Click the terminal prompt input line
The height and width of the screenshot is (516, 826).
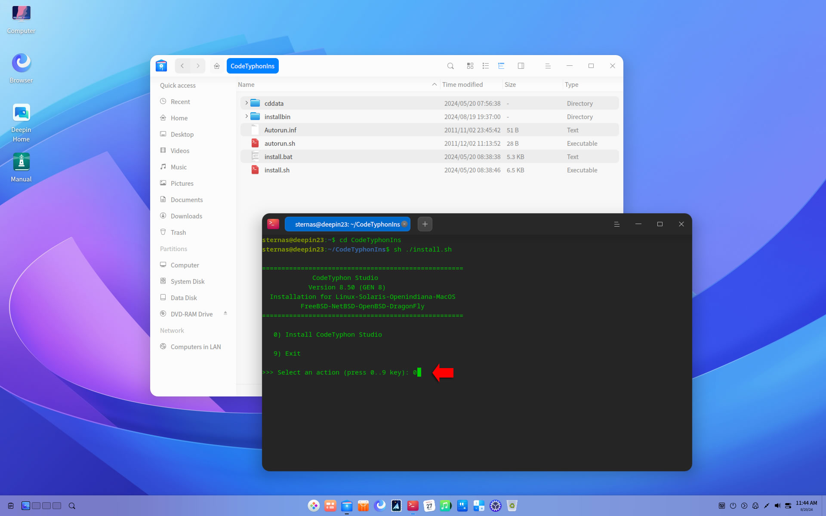pyautogui.click(x=342, y=372)
